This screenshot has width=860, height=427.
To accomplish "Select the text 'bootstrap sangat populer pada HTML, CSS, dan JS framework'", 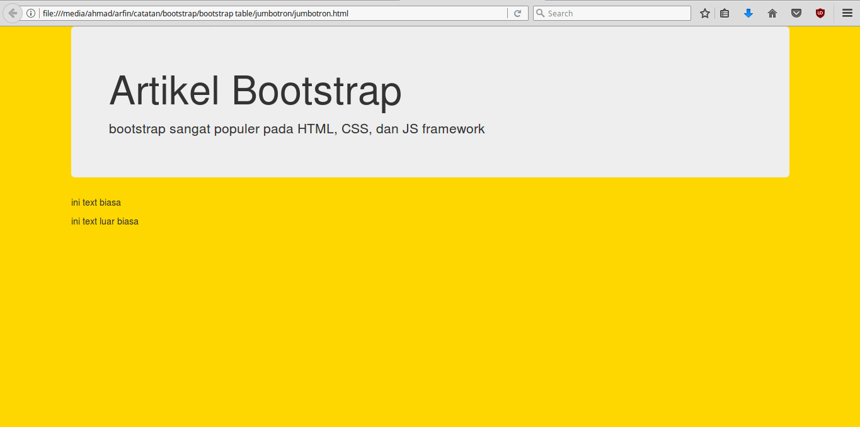I will coord(297,129).
